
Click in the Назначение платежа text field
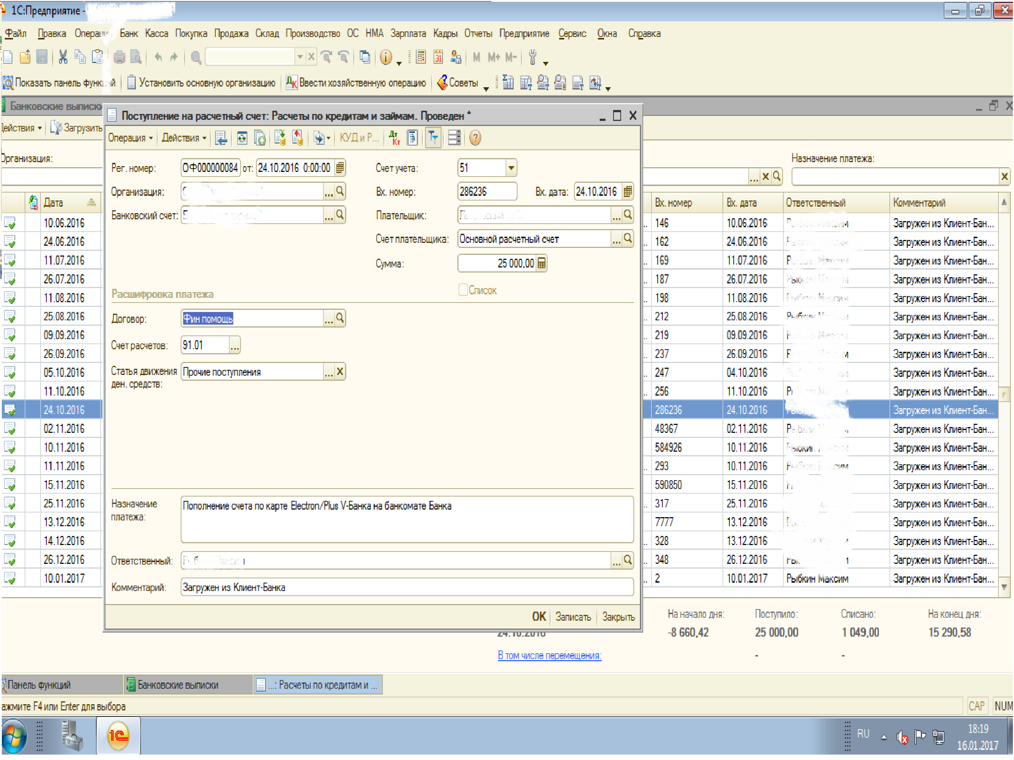tap(407, 519)
